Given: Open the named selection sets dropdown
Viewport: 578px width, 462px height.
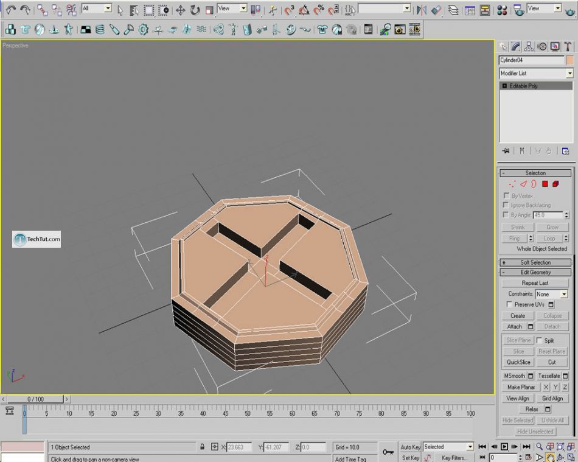Looking at the screenshot, I should (406, 8).
